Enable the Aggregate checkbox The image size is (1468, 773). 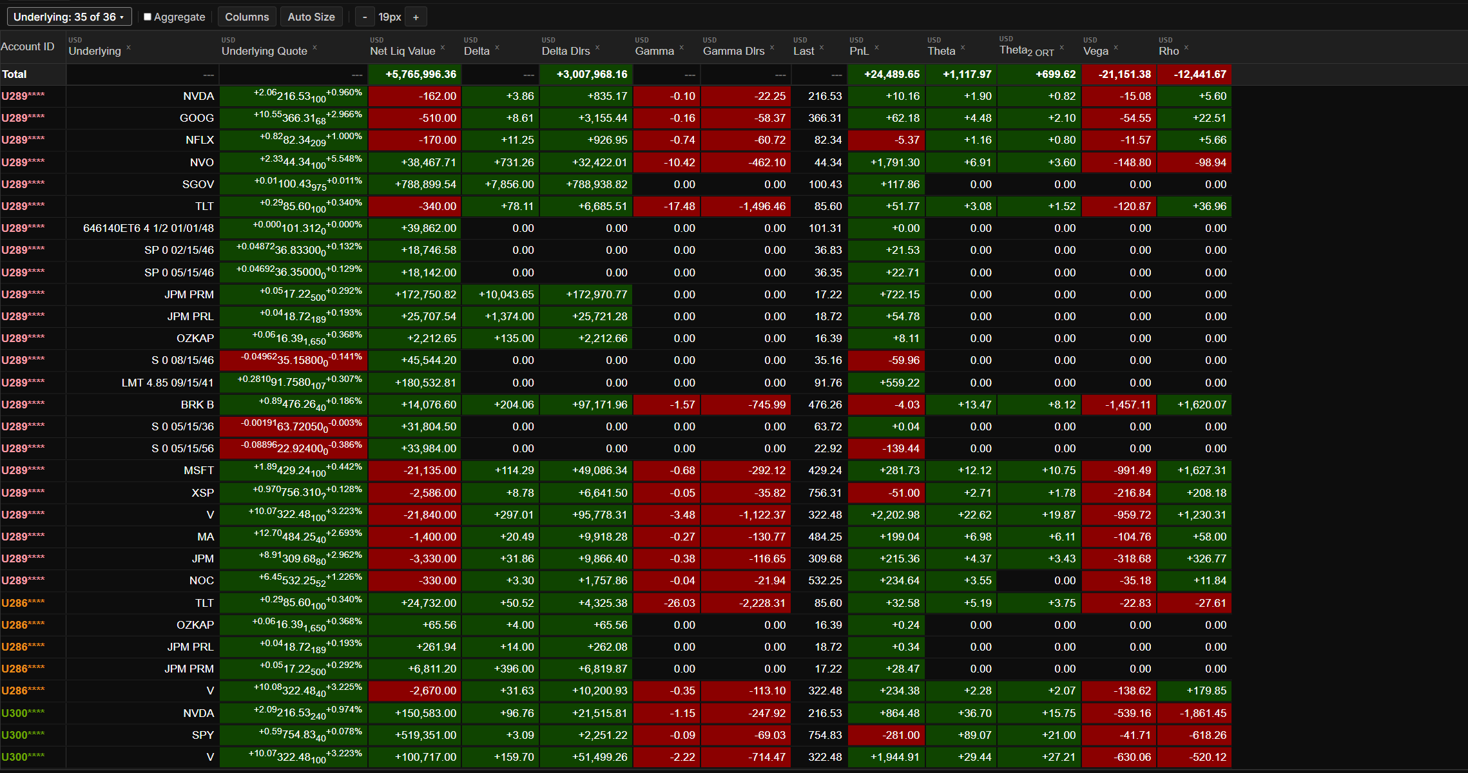click(x=148, y=17)
